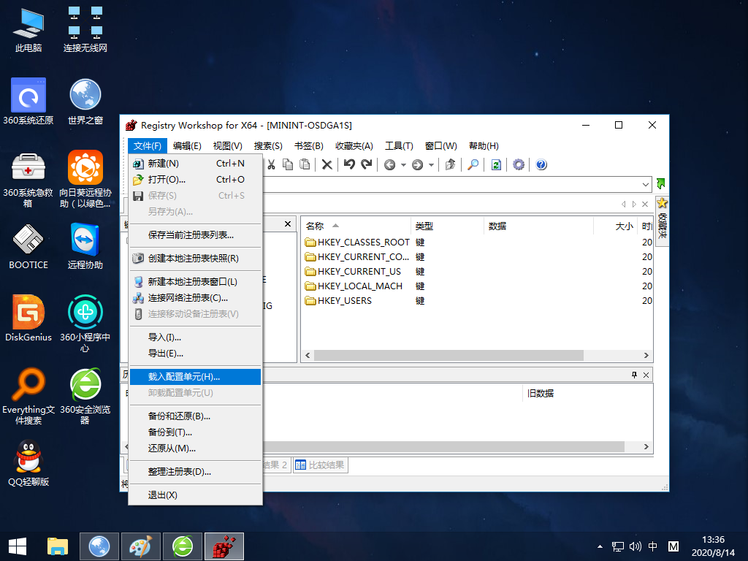
Task: Click the Up one level toolbar icon
Action: 450,164
